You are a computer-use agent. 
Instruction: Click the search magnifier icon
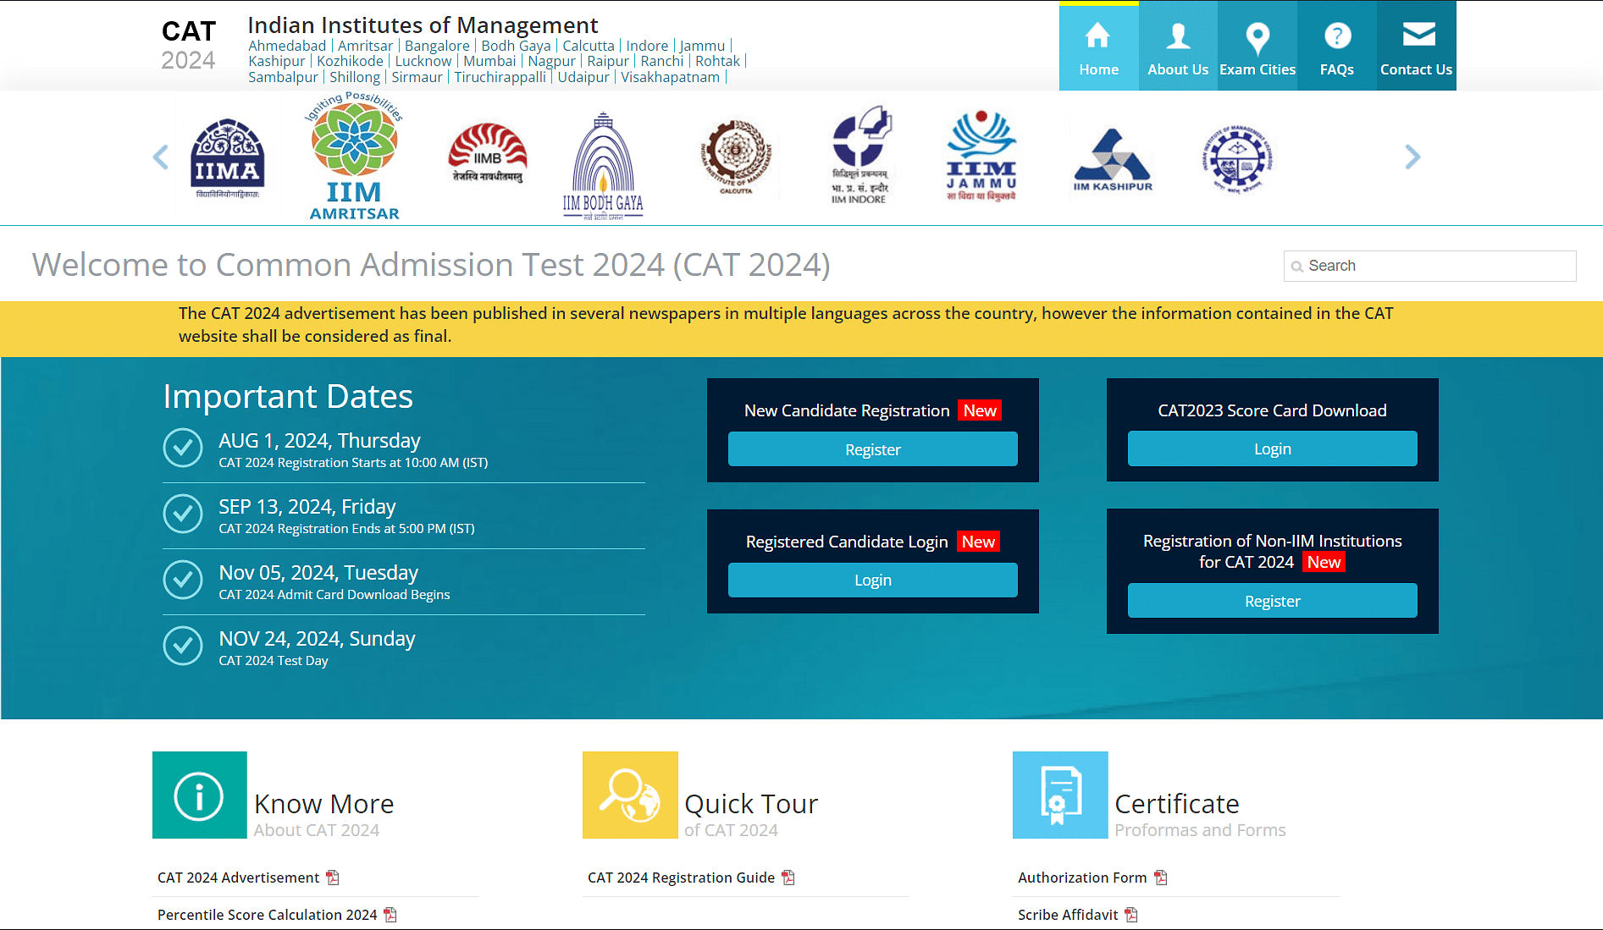pyautogui.click(x=1296, y=267)
